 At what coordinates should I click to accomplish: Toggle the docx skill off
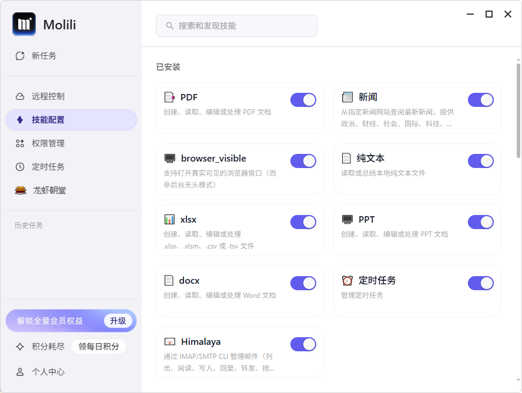tap(303, 283)
